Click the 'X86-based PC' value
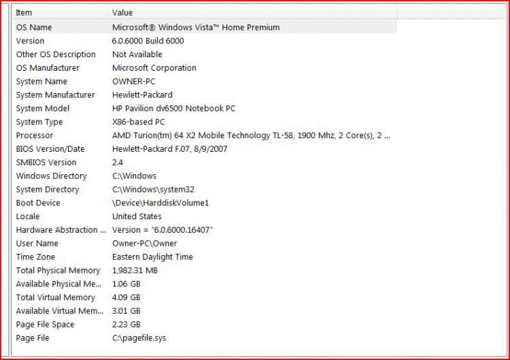 pos(139,122)
